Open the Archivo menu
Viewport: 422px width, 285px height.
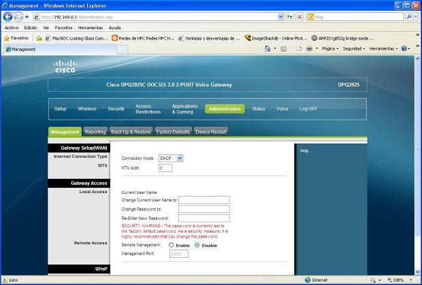tap(12, 28)
